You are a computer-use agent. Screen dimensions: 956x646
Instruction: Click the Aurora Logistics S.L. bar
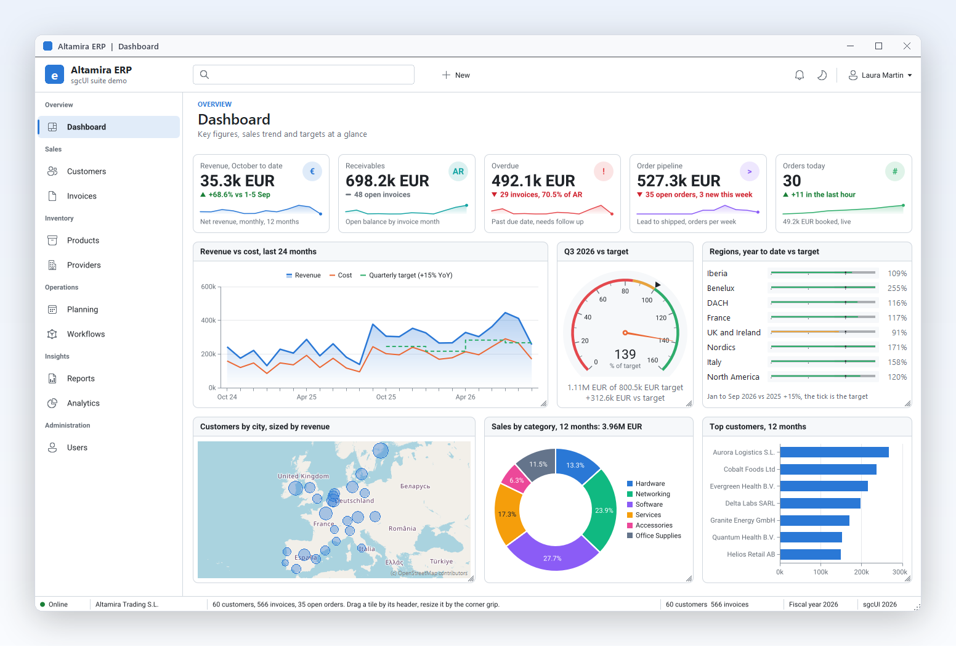click(x=835, y=452)
